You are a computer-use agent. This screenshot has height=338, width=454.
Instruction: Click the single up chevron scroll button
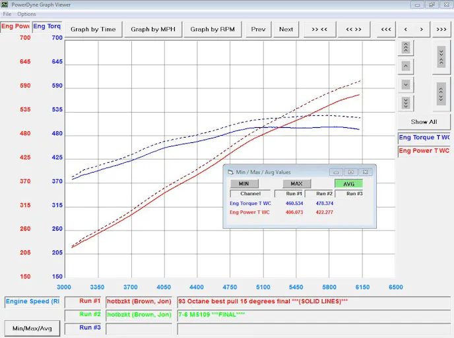pyautogui.click(x=406, y=67)
